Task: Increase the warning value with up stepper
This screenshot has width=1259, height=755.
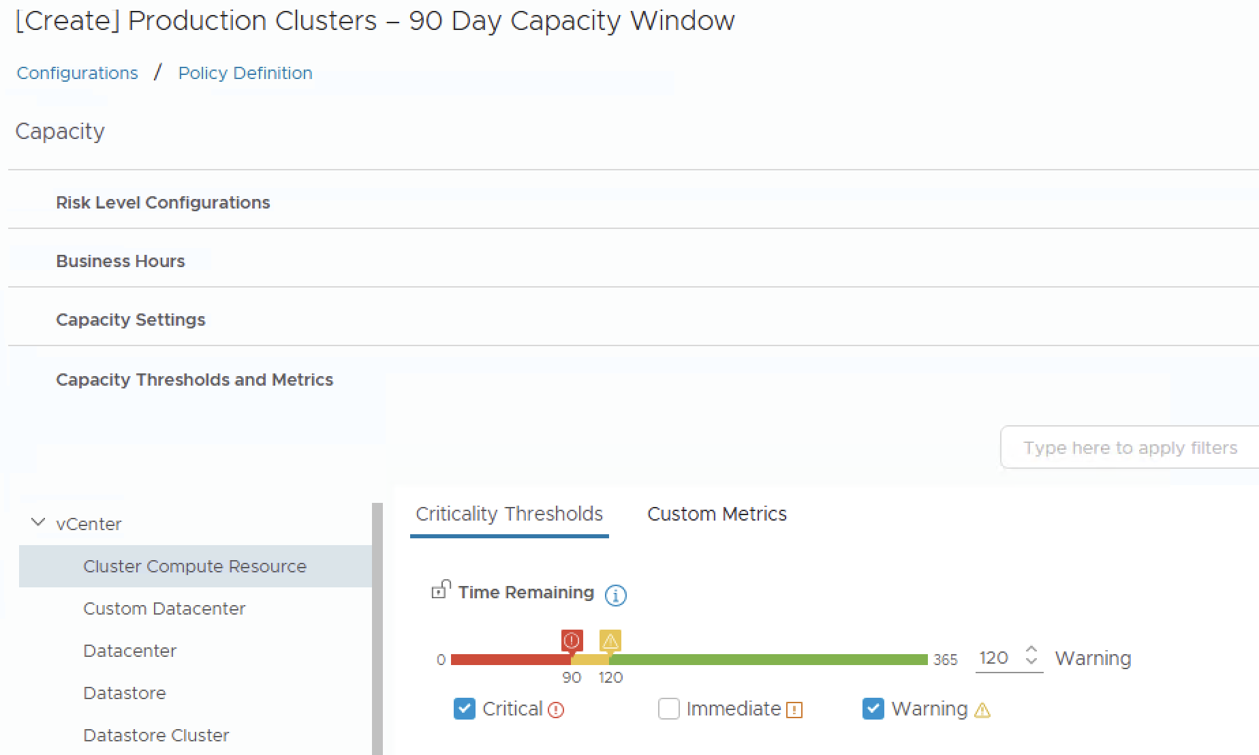Action: pos(1031,650)
